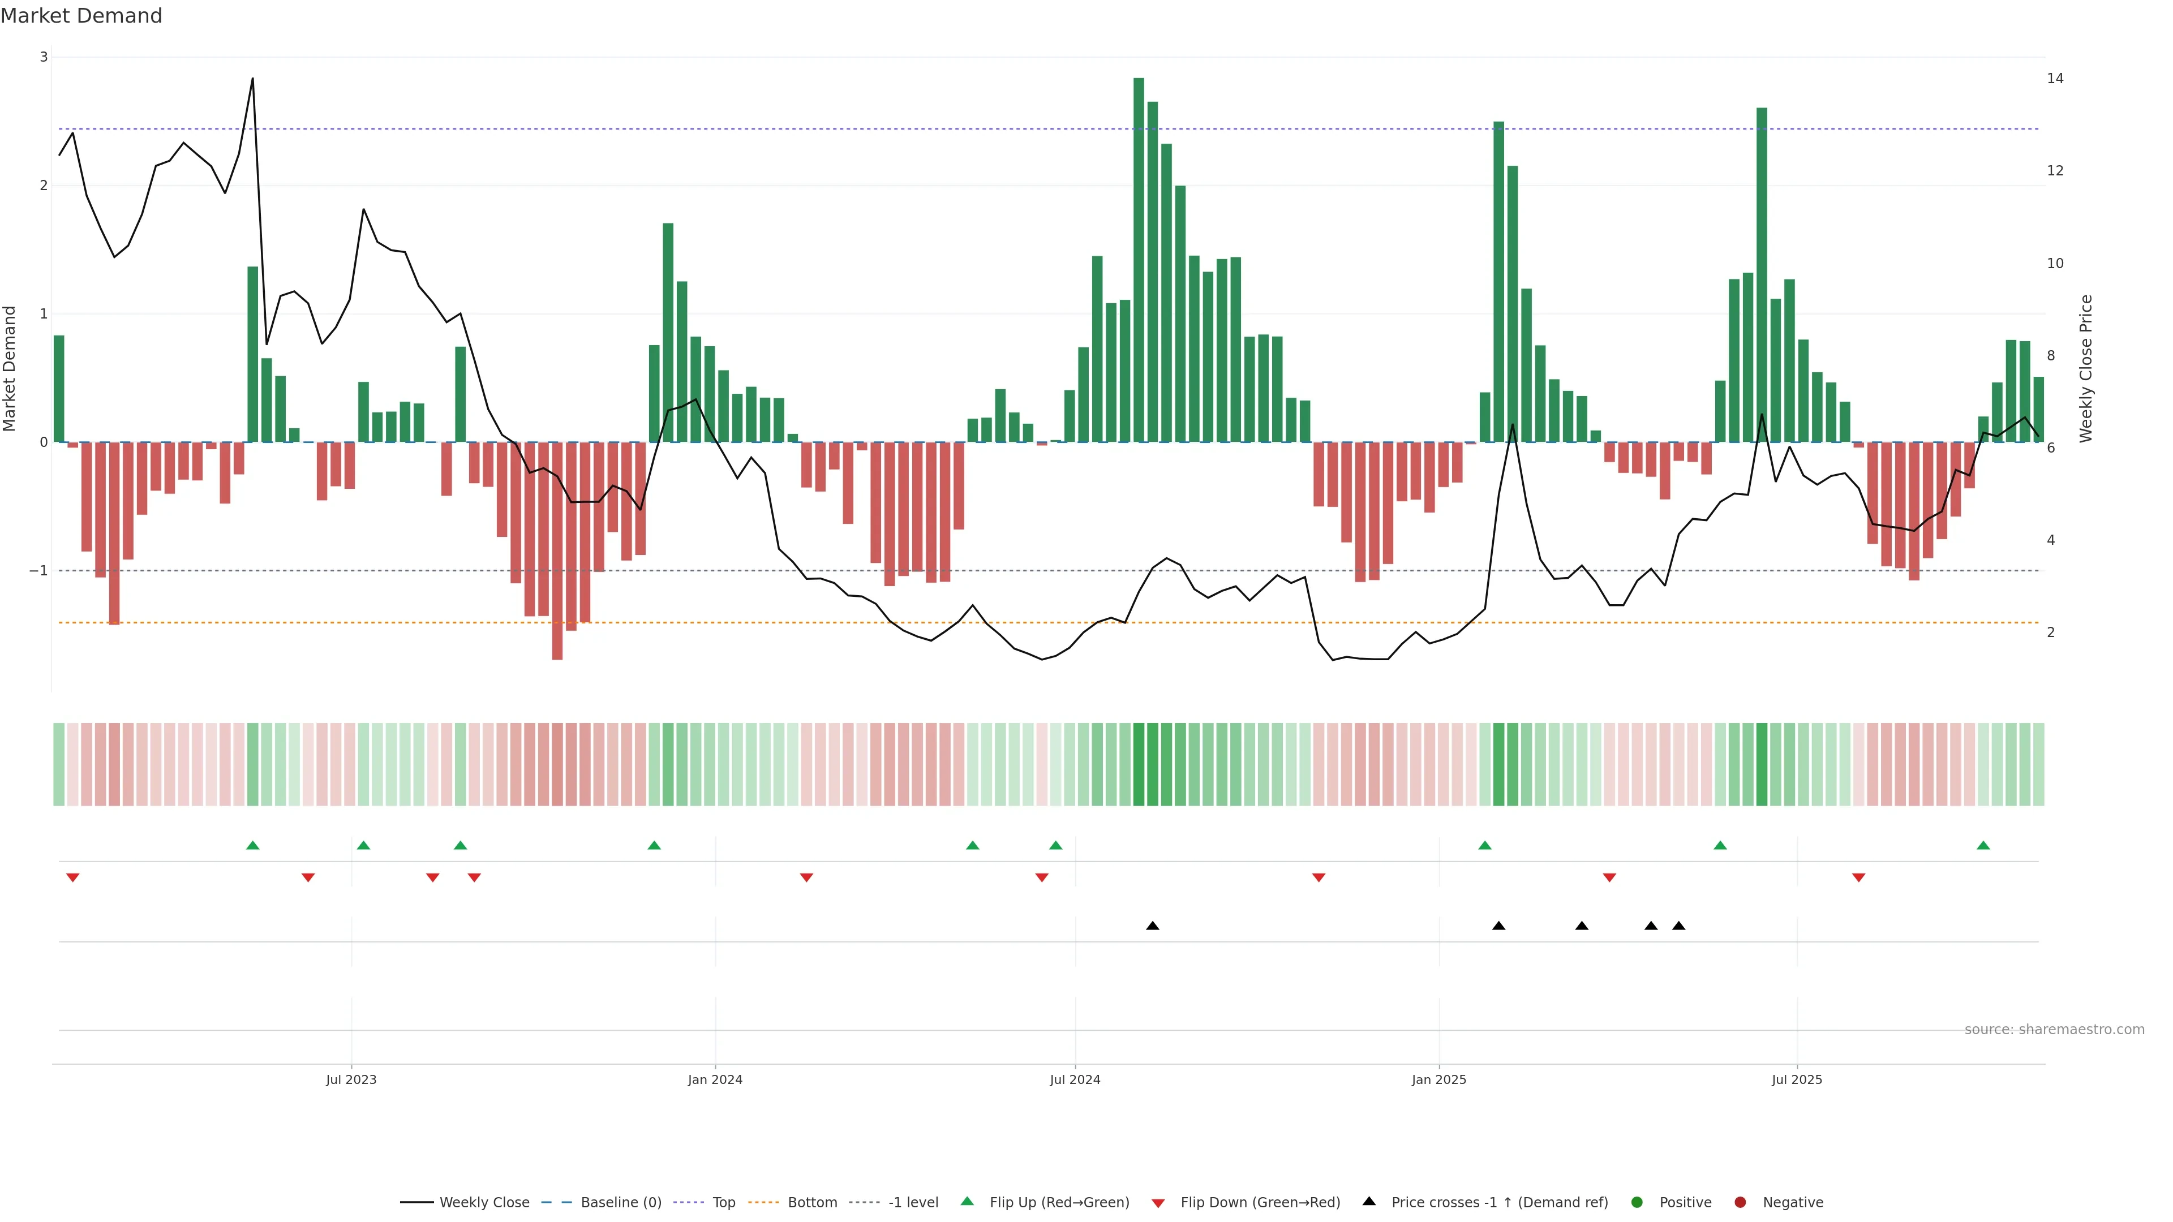Click the green Flip Up legend triangle icon

click(x=968, y=1201)
